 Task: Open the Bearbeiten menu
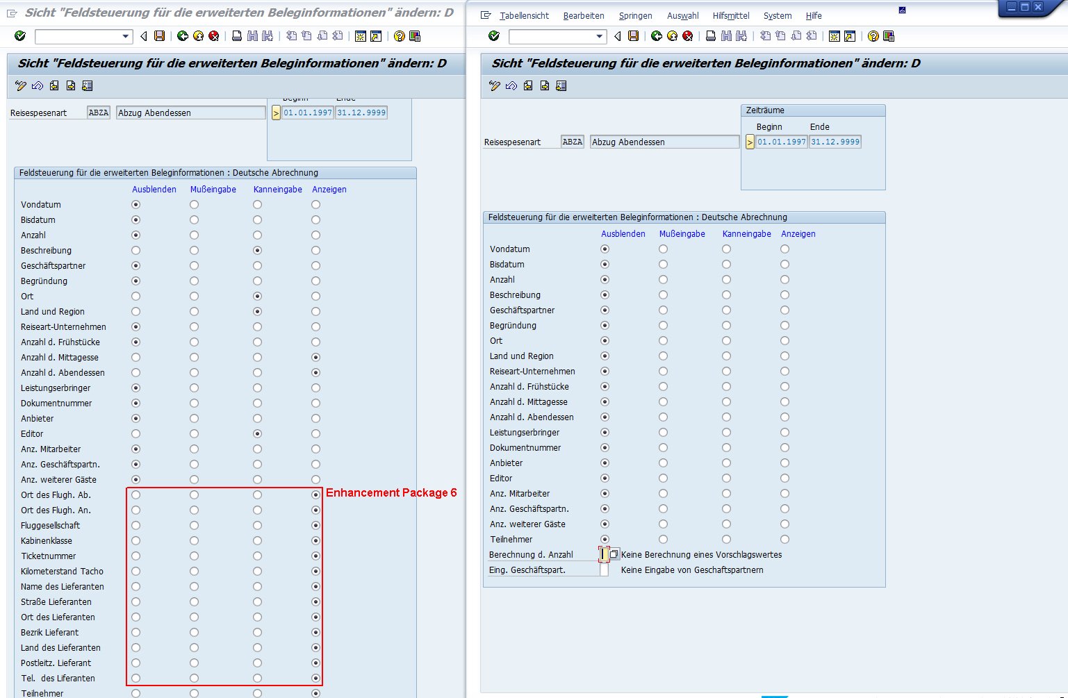tap(584, 15)
